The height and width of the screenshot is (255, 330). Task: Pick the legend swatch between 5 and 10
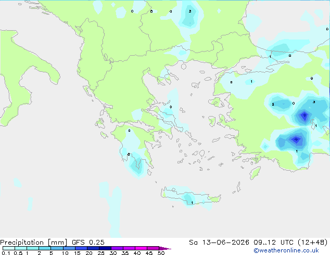[x=57, y=248]
